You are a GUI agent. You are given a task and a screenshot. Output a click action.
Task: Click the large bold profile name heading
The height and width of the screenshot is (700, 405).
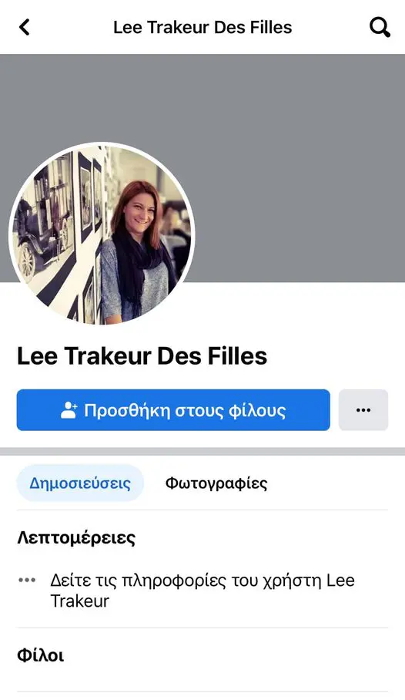pos(142,356)
